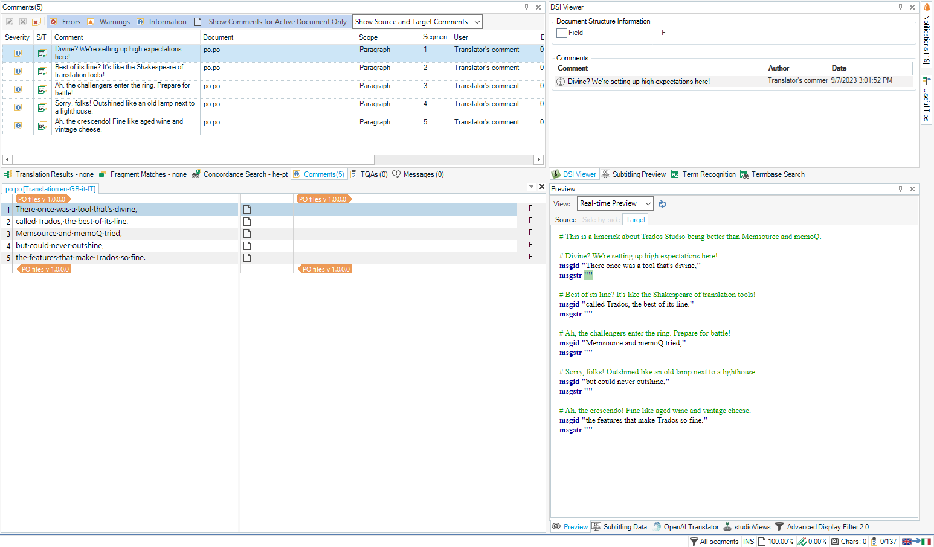
Task: Click source comment icon for 'Ah, the crescendo!' row
Action: point(42,126)
